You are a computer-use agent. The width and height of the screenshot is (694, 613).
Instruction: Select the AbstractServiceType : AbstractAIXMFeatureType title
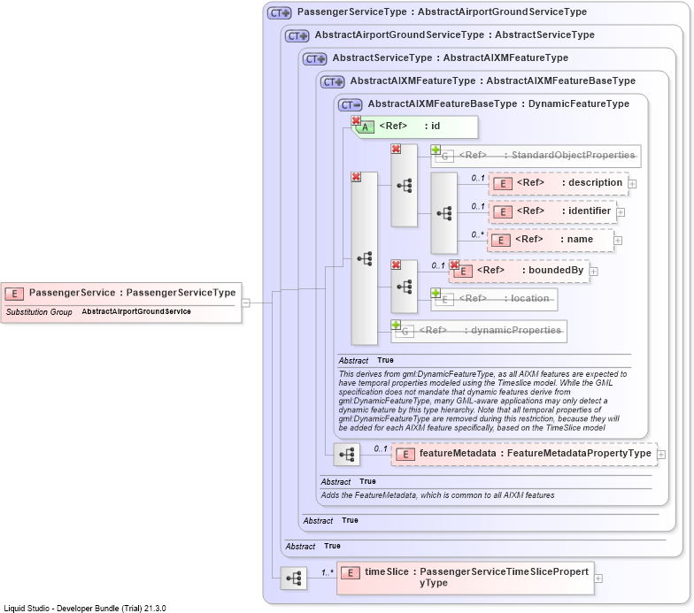click(450, 57)
